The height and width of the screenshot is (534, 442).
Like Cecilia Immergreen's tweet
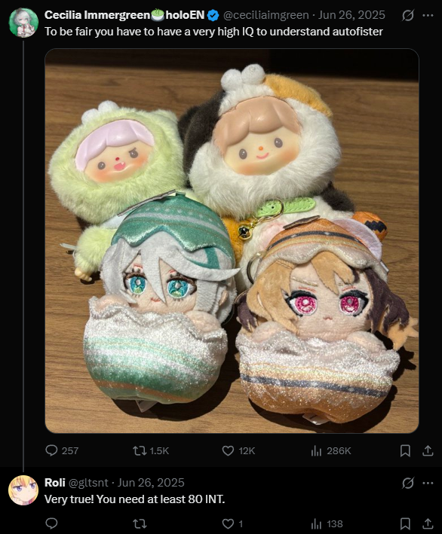coord(238,450)
